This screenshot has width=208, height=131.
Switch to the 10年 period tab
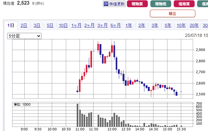pos(181,25)
